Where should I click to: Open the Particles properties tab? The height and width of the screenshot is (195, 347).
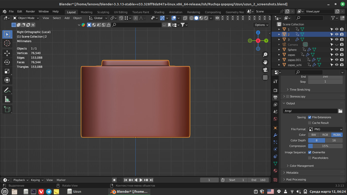point(275,142)
